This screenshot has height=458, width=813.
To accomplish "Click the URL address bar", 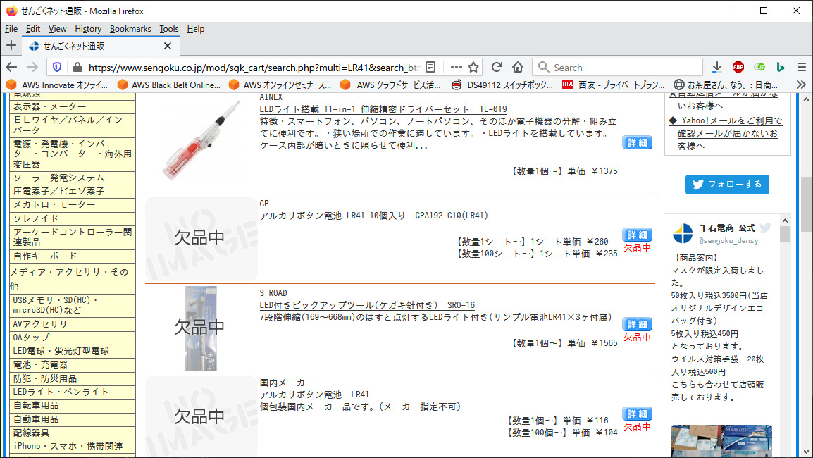I will (253, 68).
